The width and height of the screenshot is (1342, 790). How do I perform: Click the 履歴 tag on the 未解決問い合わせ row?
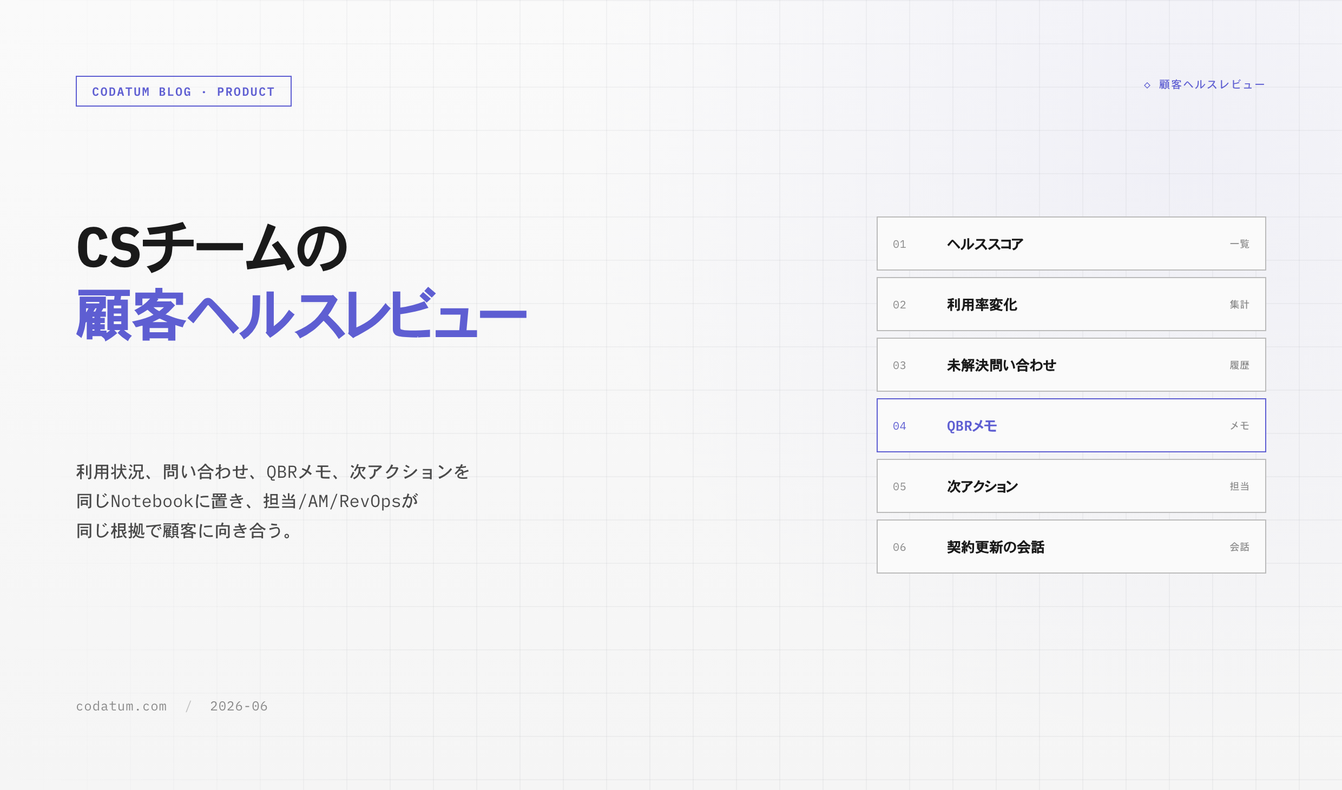pos(1239,365)
